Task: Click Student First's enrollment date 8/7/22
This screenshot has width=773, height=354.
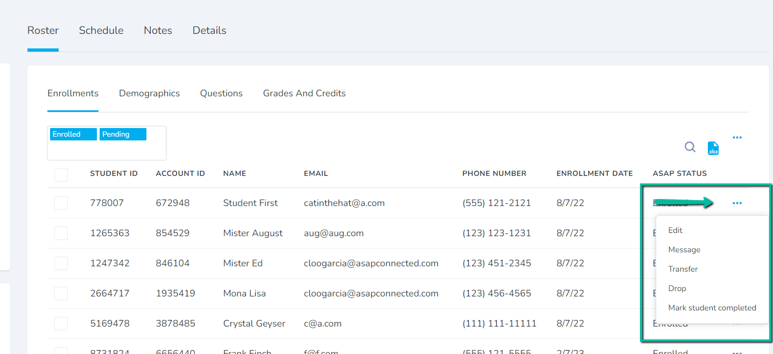Action: point(570,203)
